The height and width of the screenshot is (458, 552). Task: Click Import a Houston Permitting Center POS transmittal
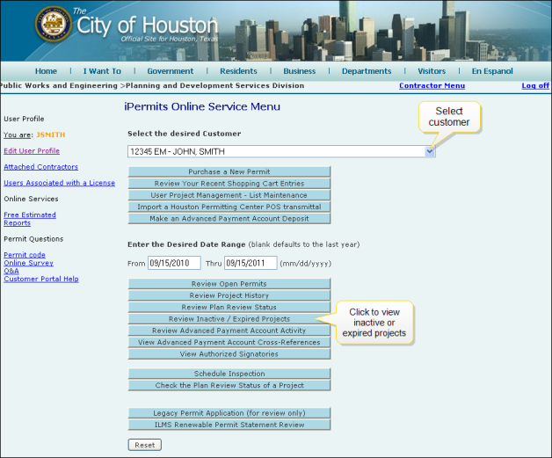pos(229,207)
